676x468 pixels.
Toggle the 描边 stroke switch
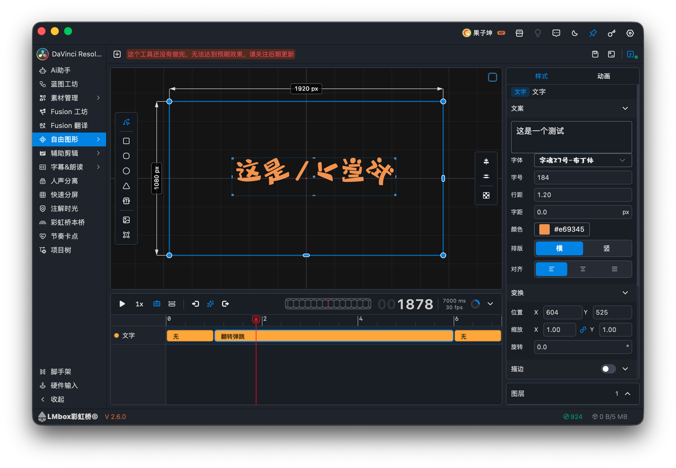pos(608,369)
